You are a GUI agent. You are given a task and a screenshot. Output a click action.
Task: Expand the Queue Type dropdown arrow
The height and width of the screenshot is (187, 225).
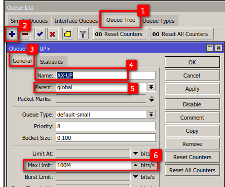(151, 115)
